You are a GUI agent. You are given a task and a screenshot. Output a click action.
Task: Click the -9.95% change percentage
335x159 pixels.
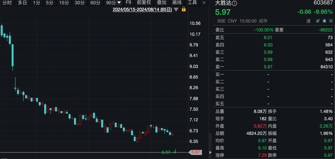click(323, 12)
